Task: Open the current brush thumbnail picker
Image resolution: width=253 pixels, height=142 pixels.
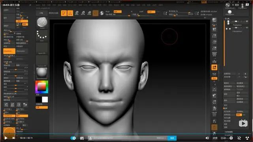Action: coord(42,22)
